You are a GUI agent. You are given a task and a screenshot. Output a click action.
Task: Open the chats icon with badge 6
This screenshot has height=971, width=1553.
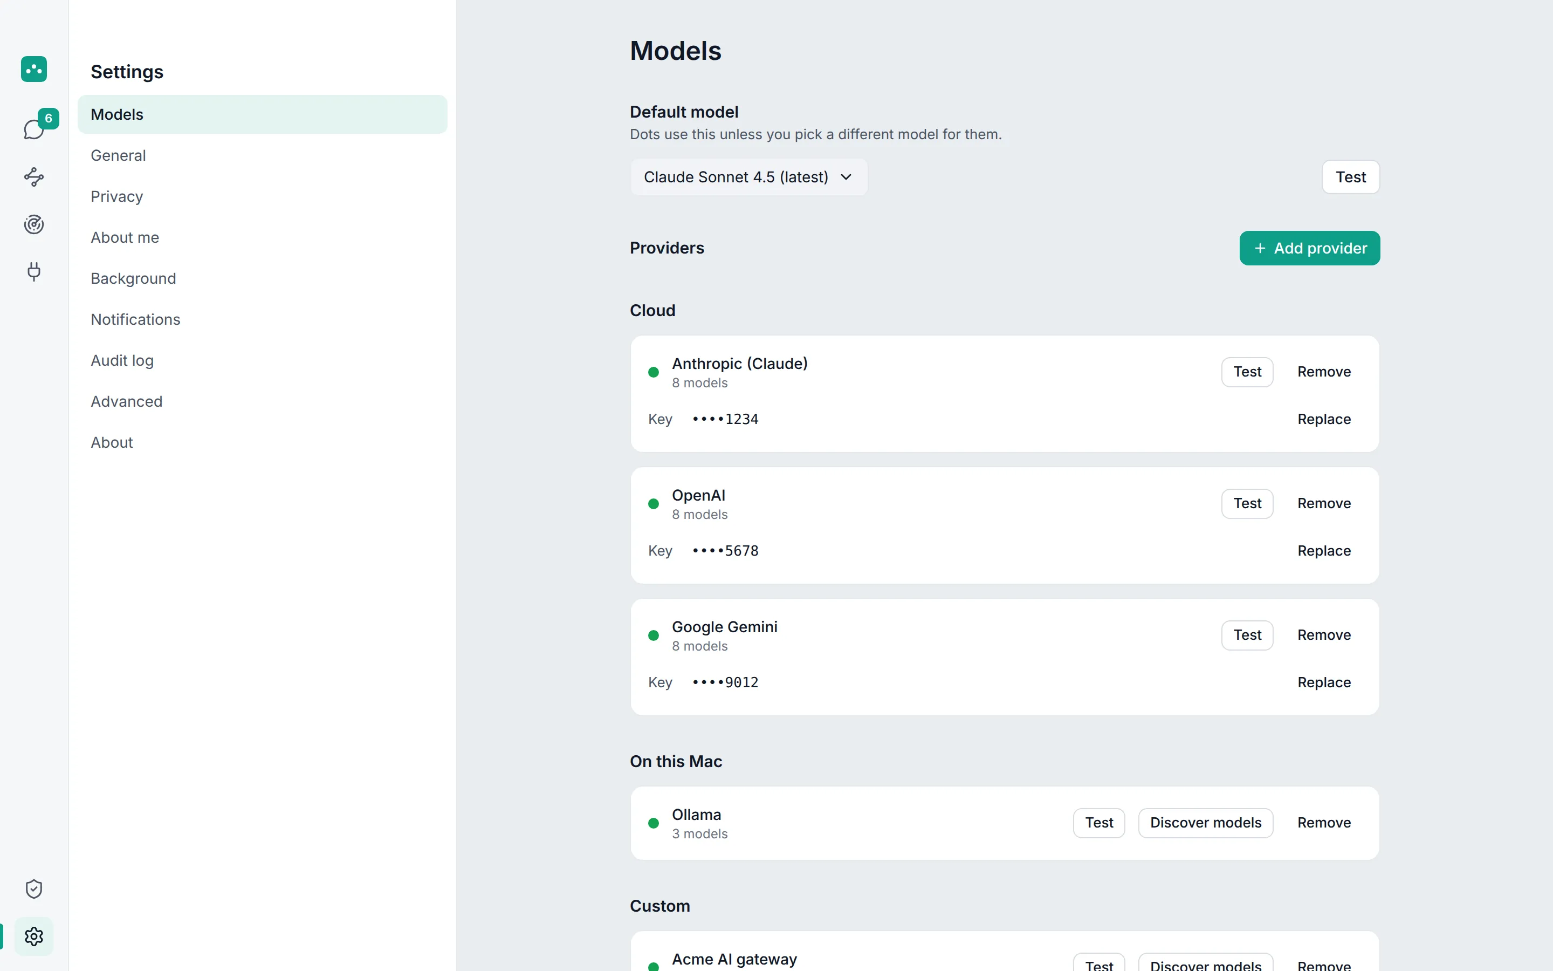(33, 129)
